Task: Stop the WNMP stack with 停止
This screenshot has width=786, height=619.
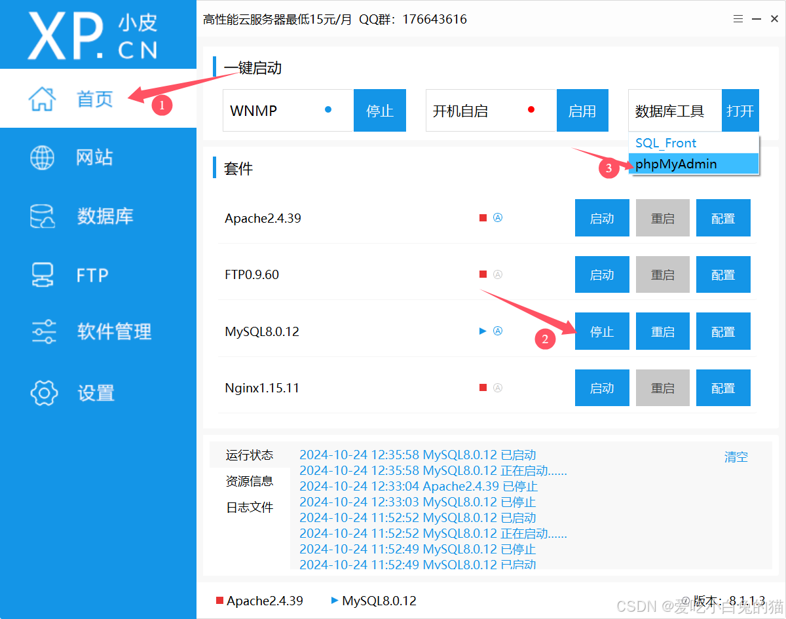Action: [x=380, y=111]
